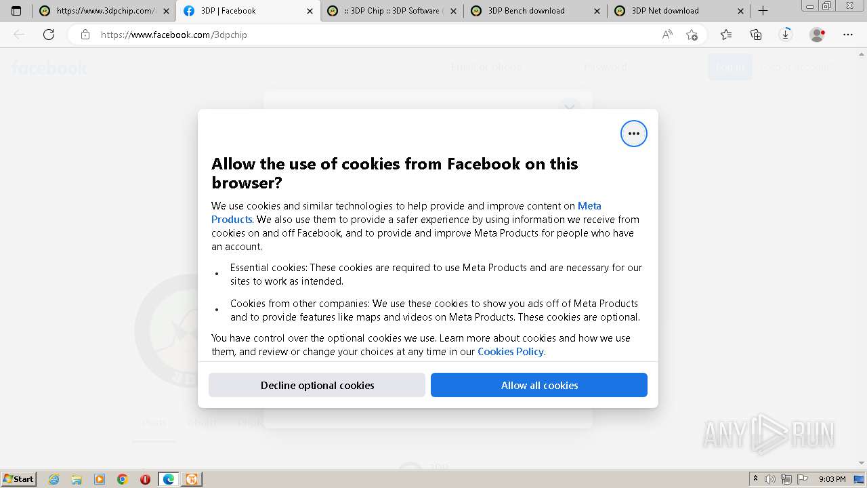
Task: Open more options in the cookie dialog
Action: pos(633,134)
